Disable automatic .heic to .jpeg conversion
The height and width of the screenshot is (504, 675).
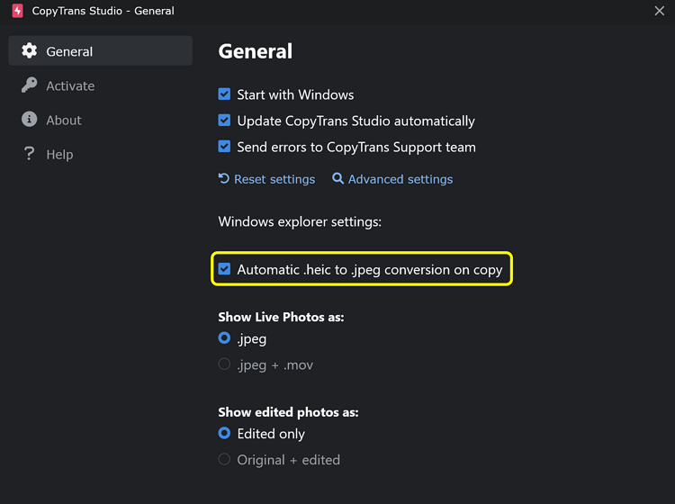click(224, 269)
